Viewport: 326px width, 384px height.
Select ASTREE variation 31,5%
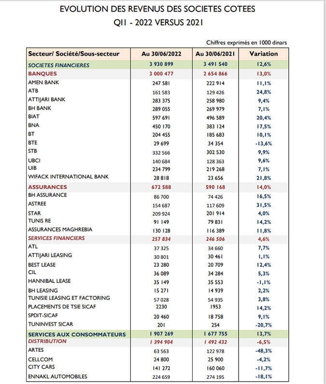click(264, 205)
